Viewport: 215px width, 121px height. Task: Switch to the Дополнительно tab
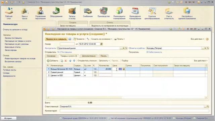coord(89,56)
